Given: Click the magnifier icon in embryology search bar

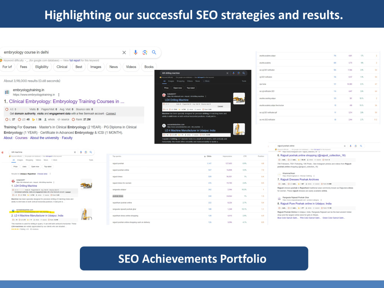Looking at the screenshot, I should [154, 52].
